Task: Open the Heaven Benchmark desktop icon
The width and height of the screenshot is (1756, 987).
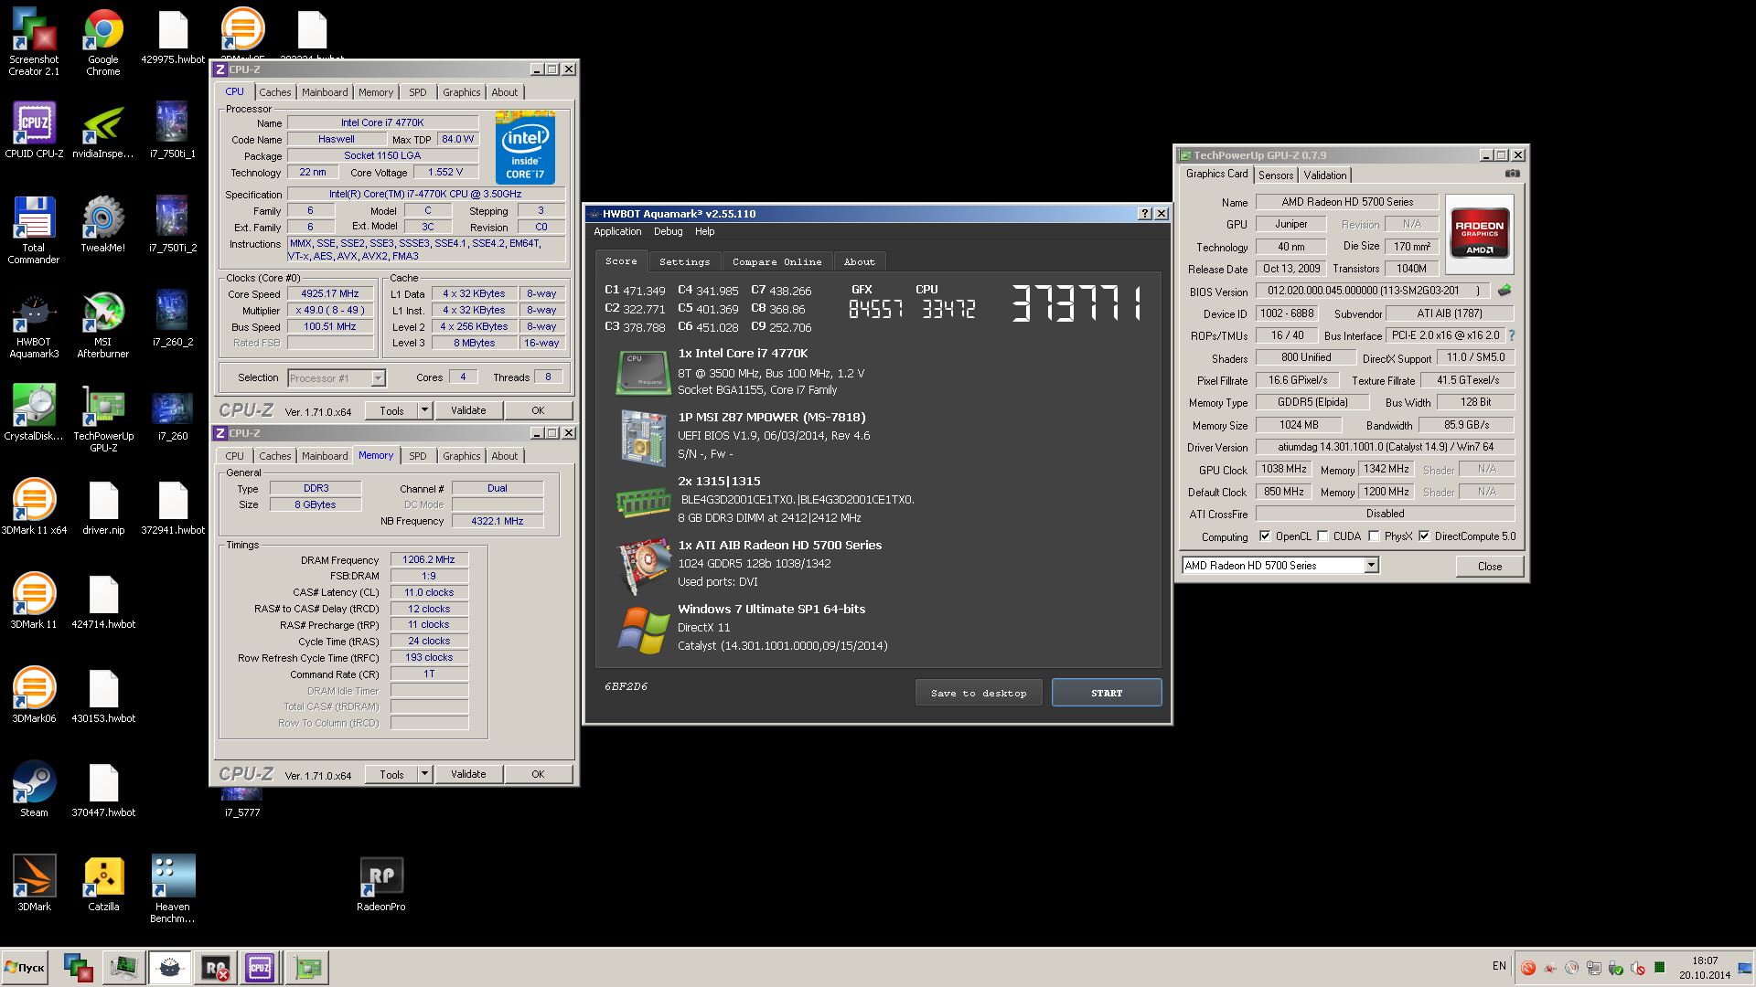Action: (x=173, y=888)
